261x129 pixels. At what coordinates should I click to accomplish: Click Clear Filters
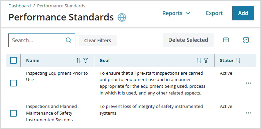[x=98, y=41]
